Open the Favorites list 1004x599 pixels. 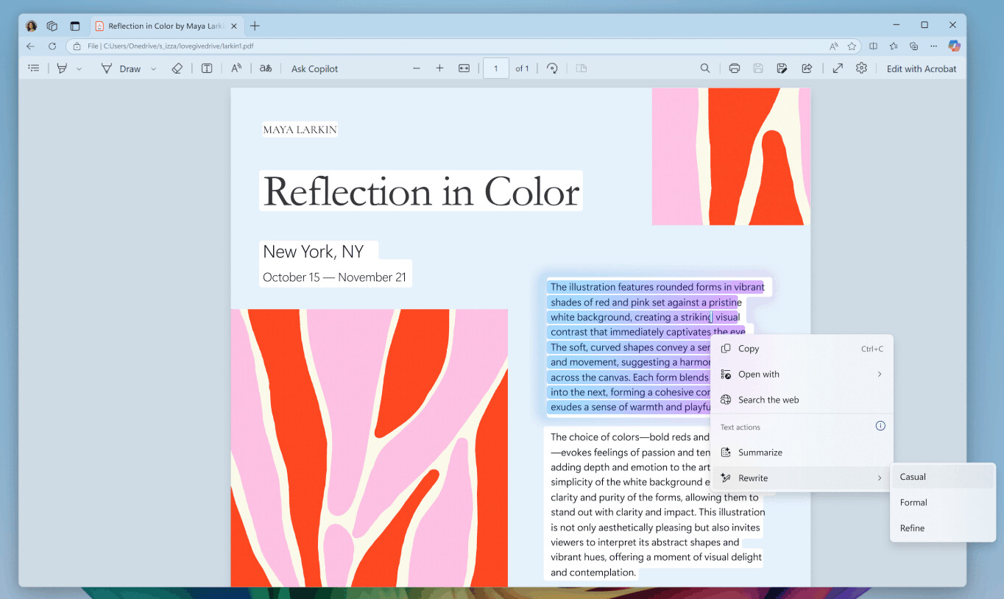(893, 46)
